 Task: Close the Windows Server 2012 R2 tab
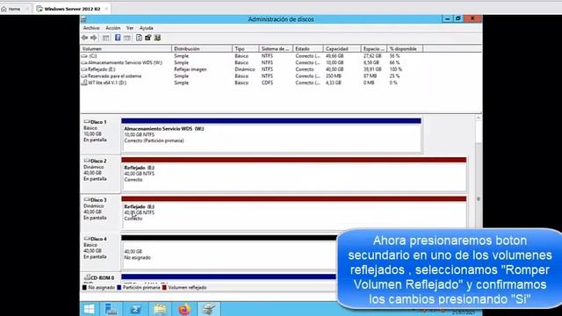click(x=106, y=9)
